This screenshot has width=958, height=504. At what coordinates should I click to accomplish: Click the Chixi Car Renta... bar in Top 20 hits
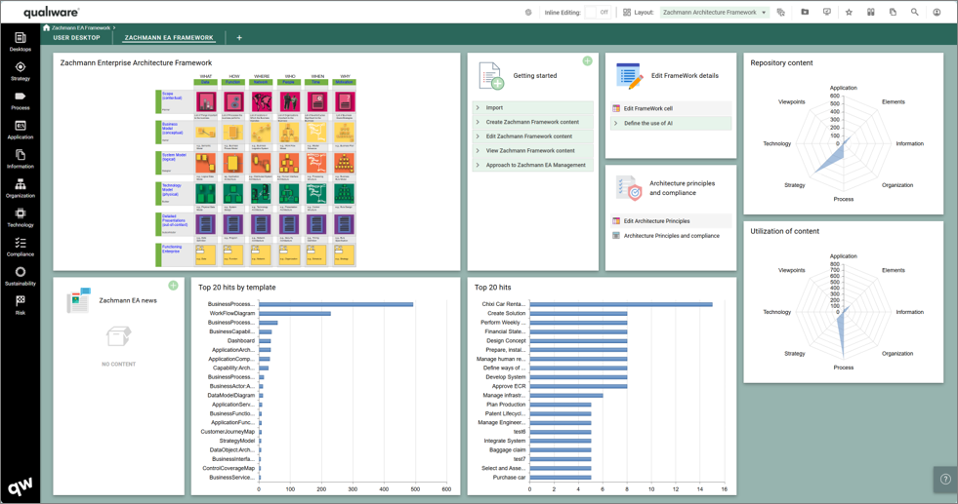click(621, 304)
